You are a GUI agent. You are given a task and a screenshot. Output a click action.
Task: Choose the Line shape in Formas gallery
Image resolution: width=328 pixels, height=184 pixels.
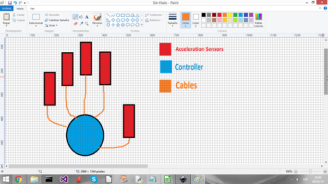109,15
